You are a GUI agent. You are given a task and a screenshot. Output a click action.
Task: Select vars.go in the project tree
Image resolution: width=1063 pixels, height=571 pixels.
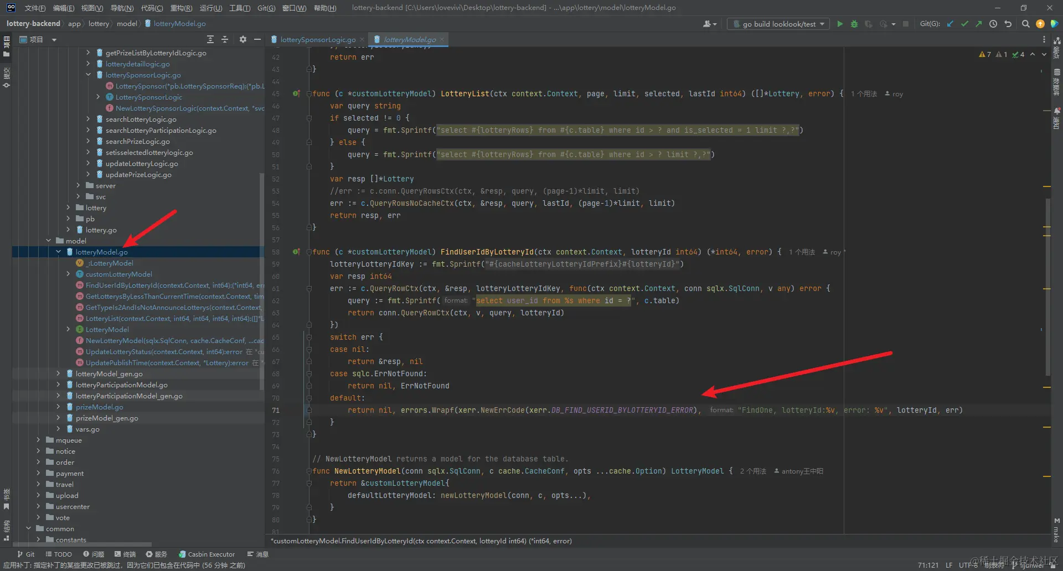[87, 429]
